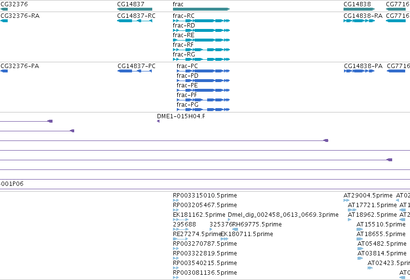
Task: Click the RE27274.5prime EST glyph
Action: [180, 239]
